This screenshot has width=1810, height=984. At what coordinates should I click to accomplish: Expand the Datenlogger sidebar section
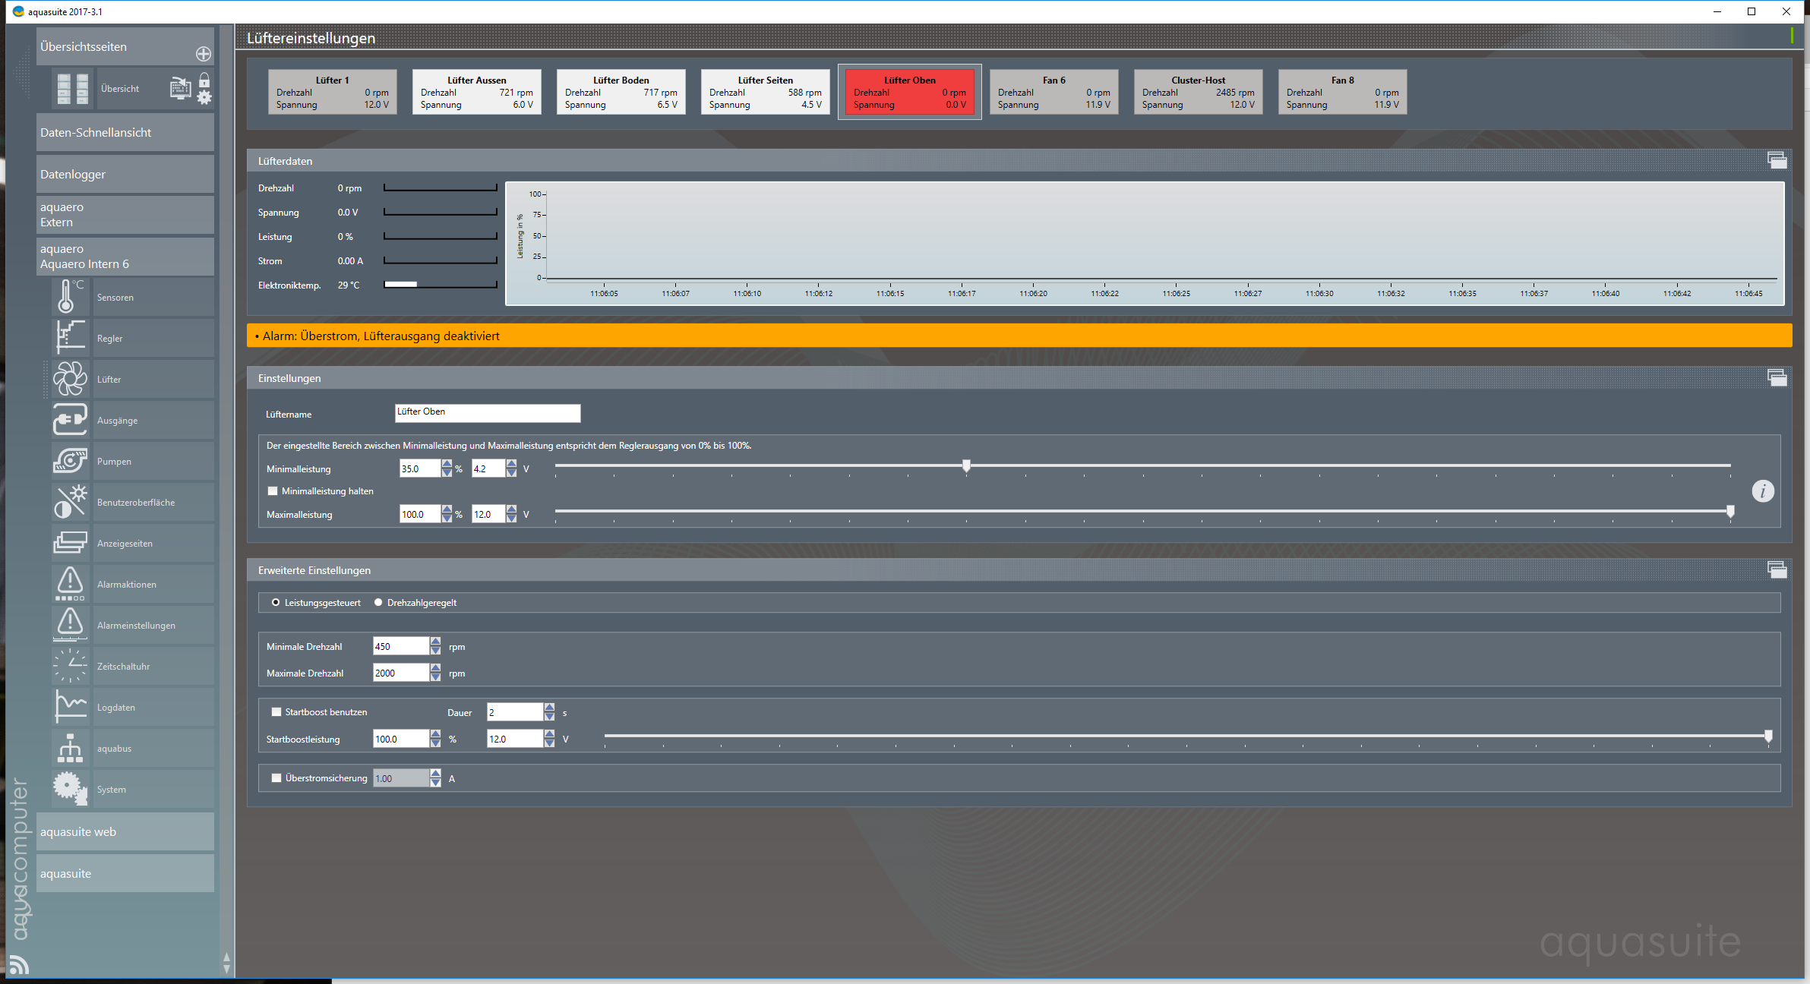tap(125, 174)
